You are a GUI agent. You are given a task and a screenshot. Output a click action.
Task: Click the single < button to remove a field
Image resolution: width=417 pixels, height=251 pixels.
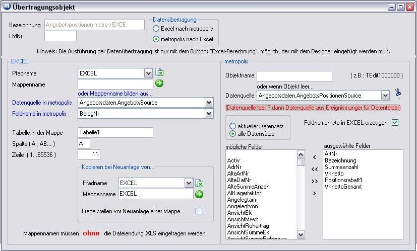pyautogui.click(x=314, y=157)
